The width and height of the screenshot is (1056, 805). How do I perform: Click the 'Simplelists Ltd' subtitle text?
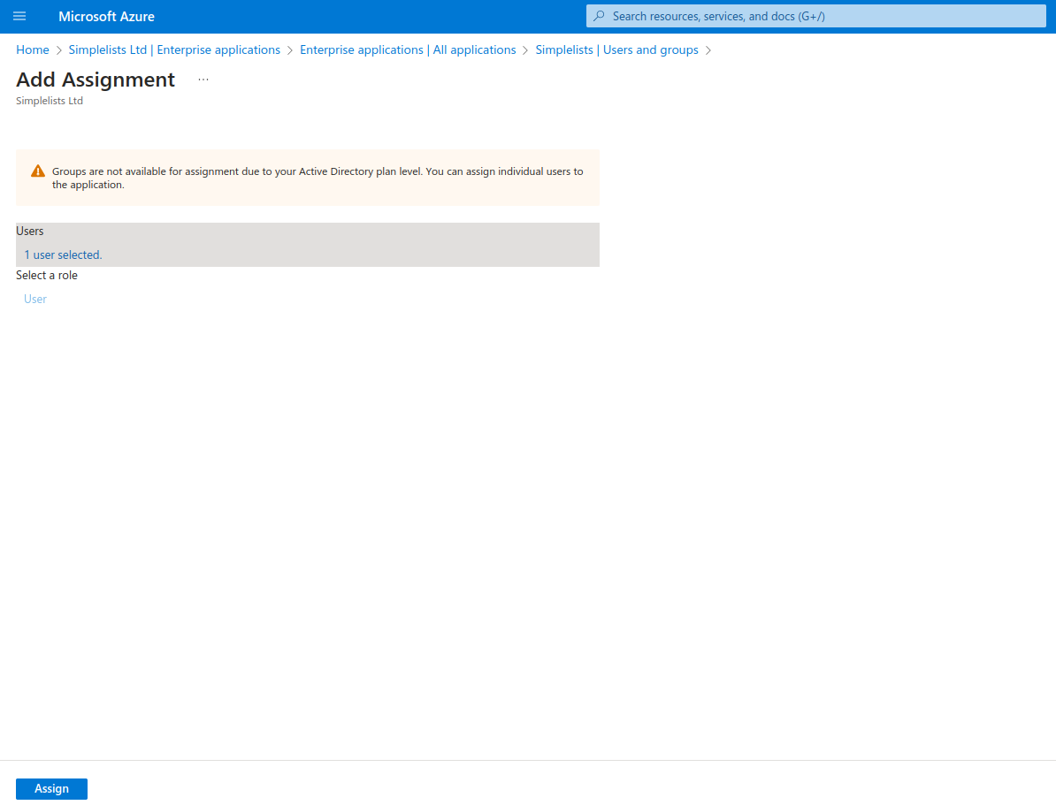50,101
